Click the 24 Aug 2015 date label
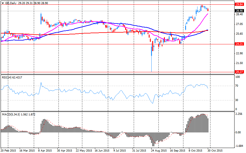The height and width of the screenshot is (153, 246). (159, 150)
